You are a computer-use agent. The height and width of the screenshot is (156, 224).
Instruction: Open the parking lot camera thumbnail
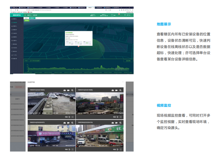coord(51,103)
